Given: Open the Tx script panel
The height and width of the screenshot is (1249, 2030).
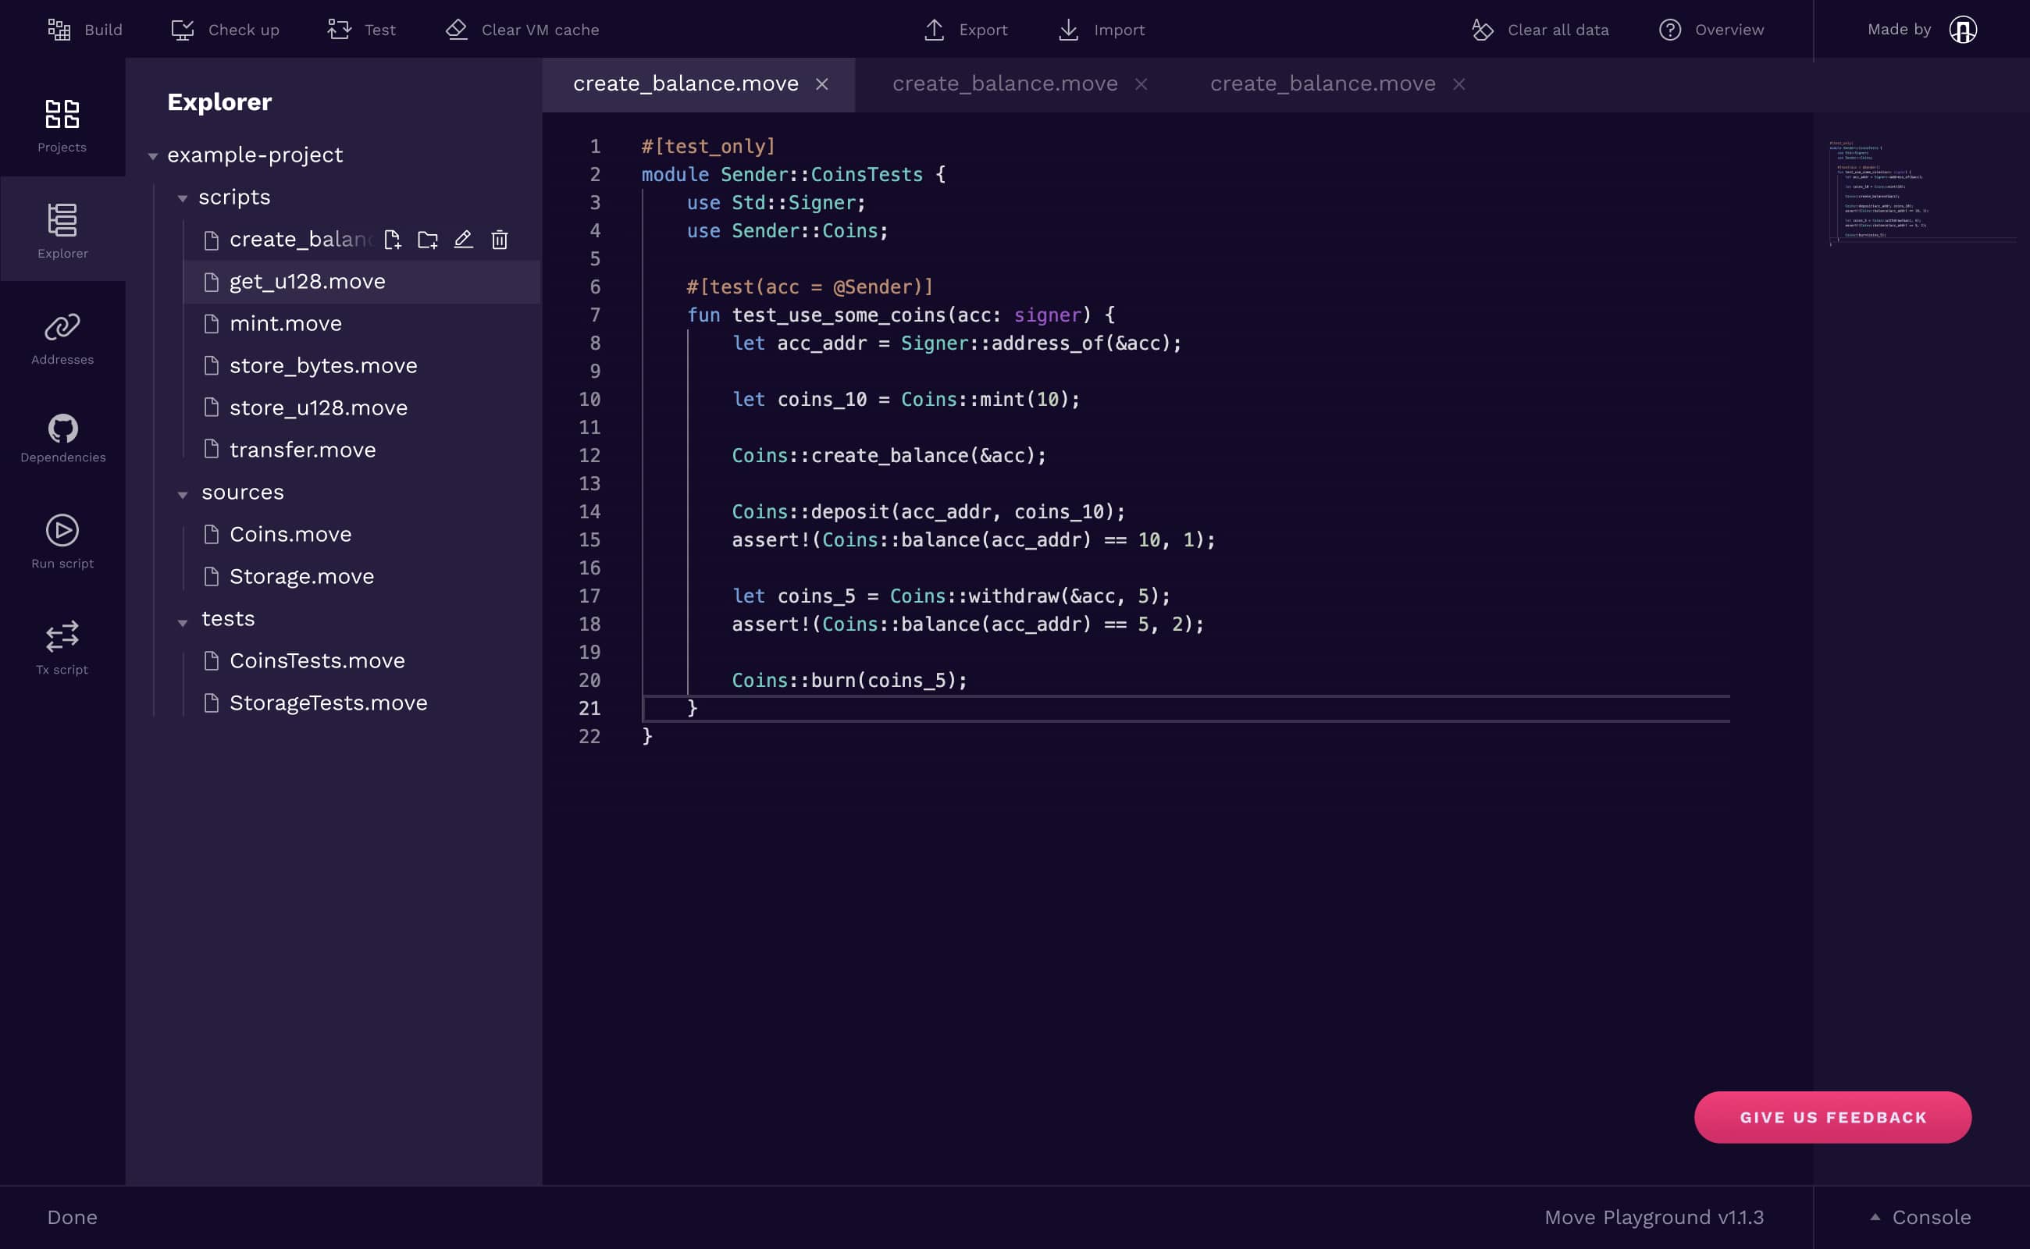Looking at the screenshot, I should (62, 646).
